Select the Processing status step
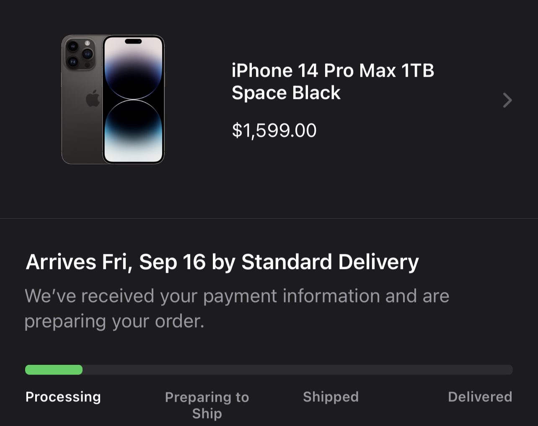The image size is (538, 426). point(63,397)
